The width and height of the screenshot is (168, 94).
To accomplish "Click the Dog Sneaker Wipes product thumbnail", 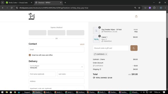I will (96, 31).
